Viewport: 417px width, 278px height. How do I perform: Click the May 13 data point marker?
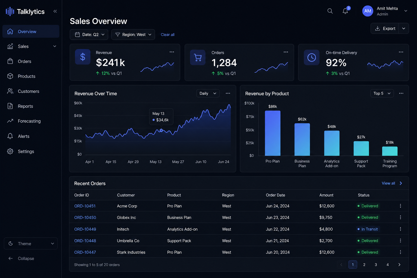coord(161,131)
